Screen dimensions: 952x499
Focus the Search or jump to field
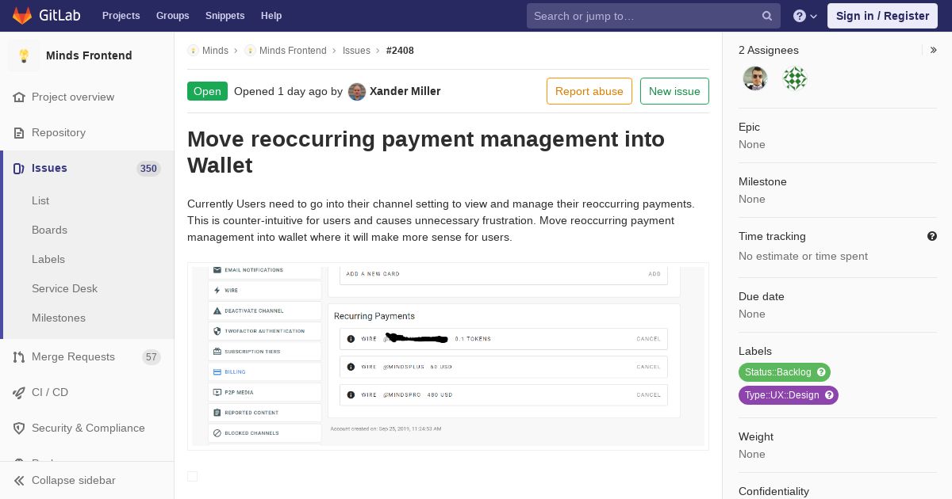click(654, 16)
